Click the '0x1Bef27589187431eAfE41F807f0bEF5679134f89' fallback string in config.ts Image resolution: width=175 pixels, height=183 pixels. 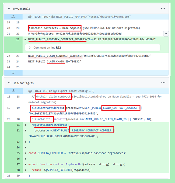coord(63,114)
